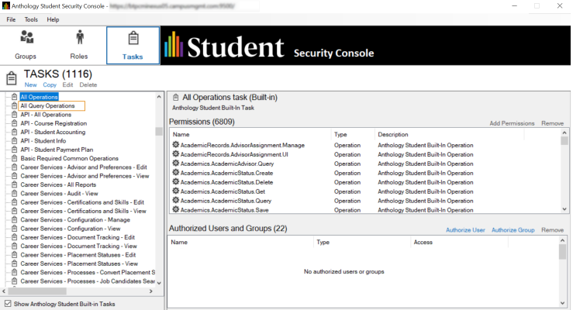Click Add Permissions link
Viewport: 573px width, 310px height.
(x=512, y=123)
